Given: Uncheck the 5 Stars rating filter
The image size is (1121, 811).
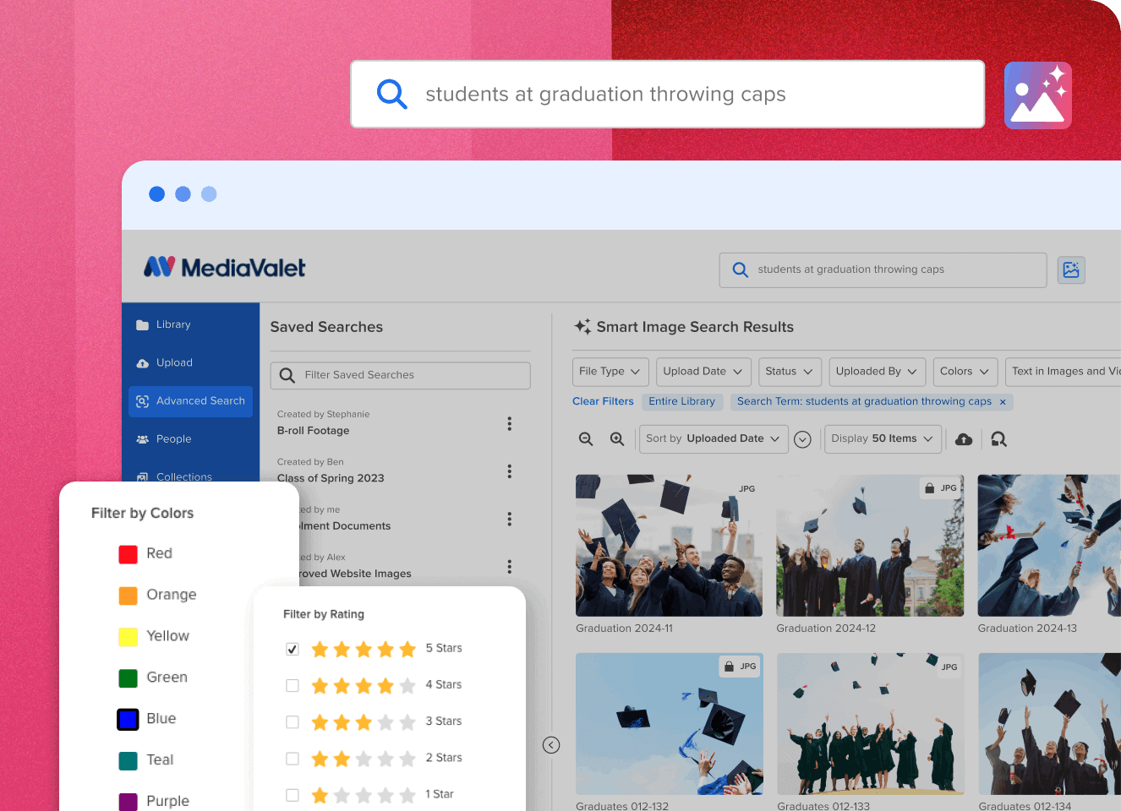Looking at the screenshot, I should coord(293,649).
